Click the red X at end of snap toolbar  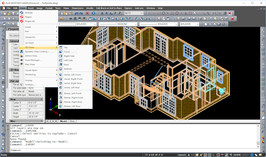[x=230, y=13]
